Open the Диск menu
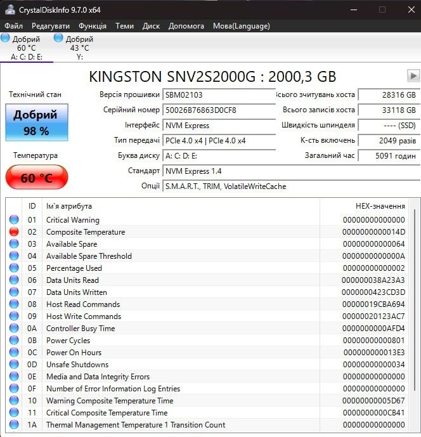 pos(151,26)
